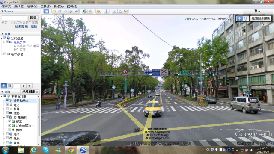Collapse the 位置 panel triangle

coord(2,33)
